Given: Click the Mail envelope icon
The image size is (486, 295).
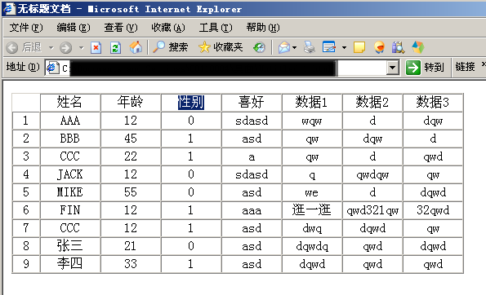Looking at the screenshot, I should pyautogui.click(x=284, y=47).
